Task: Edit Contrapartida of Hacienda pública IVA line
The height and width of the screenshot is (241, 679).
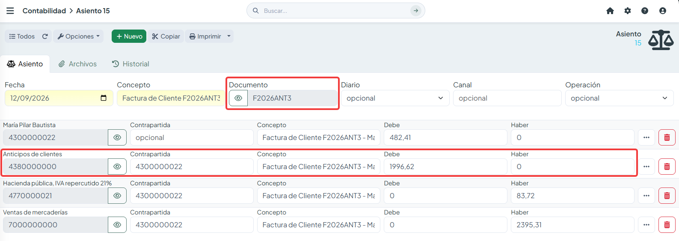Action: point(192,196)
